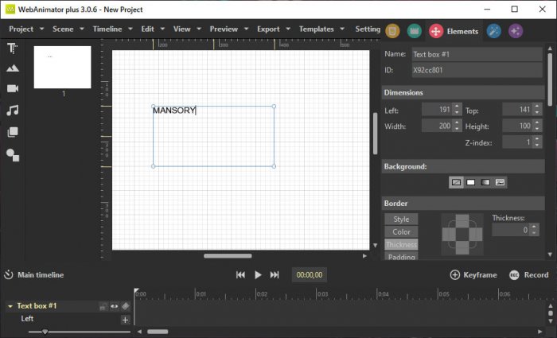Open the Edit menu
The width and height of the screenshot is (557, 338).
[153, 29]
